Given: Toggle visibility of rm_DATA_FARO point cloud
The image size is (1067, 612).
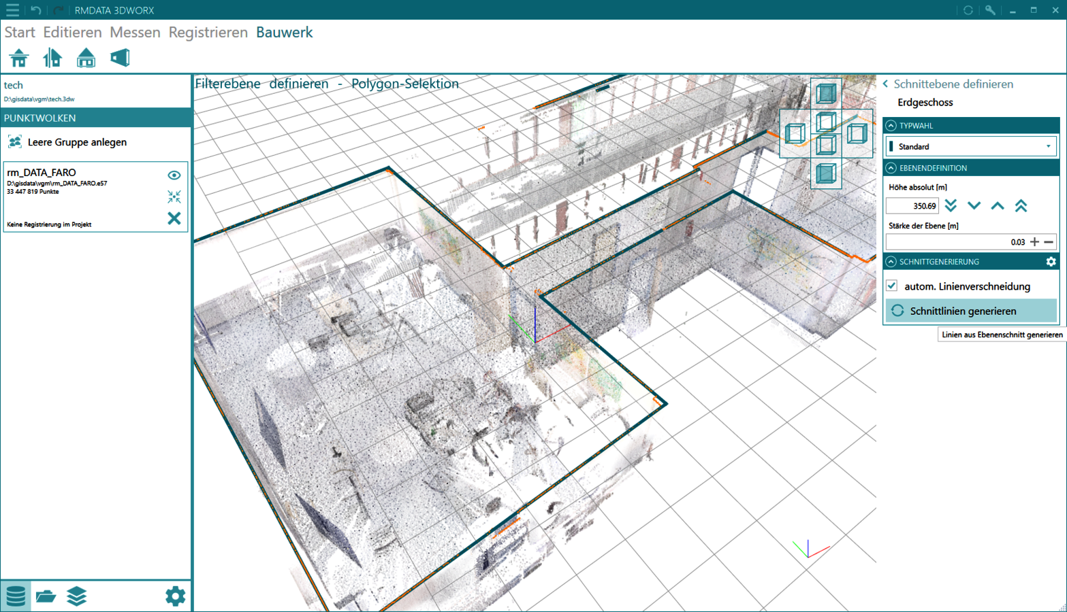Looking at the screenshot, I should coord(174,175).
